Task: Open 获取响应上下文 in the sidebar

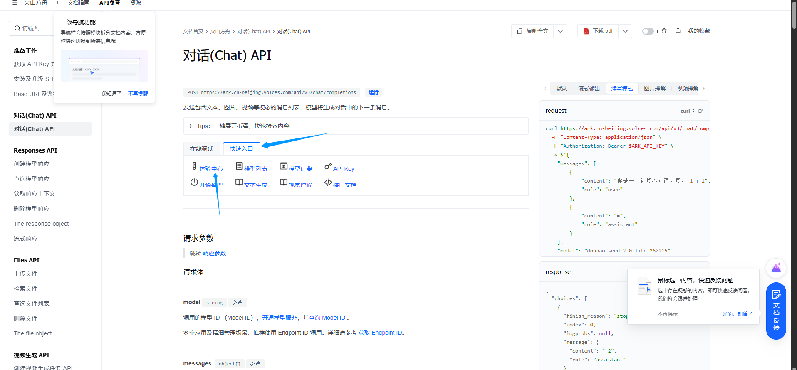Action: 35,194
